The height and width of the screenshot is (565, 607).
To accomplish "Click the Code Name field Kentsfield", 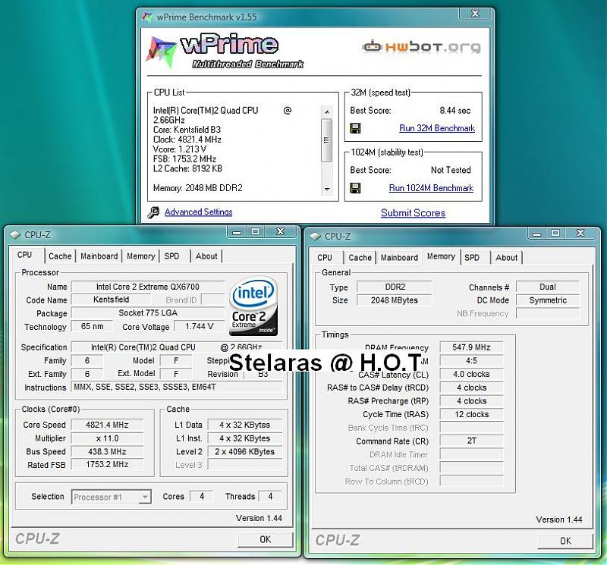I will (111, 300).
